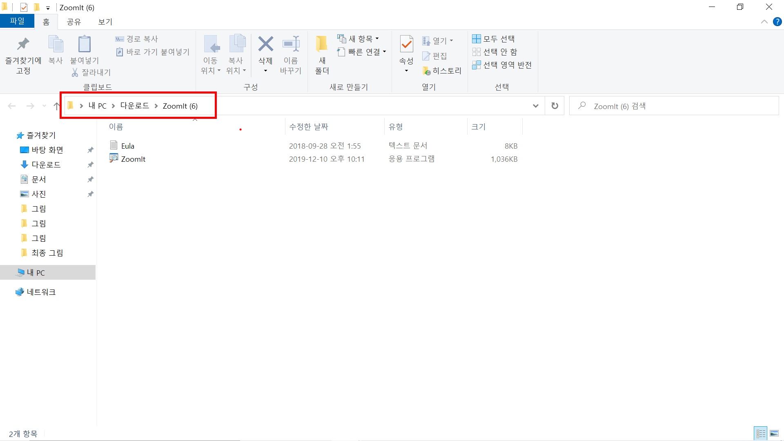Select the ZoomIt application file
Viewport: 784px width, 441px height.
133,159
